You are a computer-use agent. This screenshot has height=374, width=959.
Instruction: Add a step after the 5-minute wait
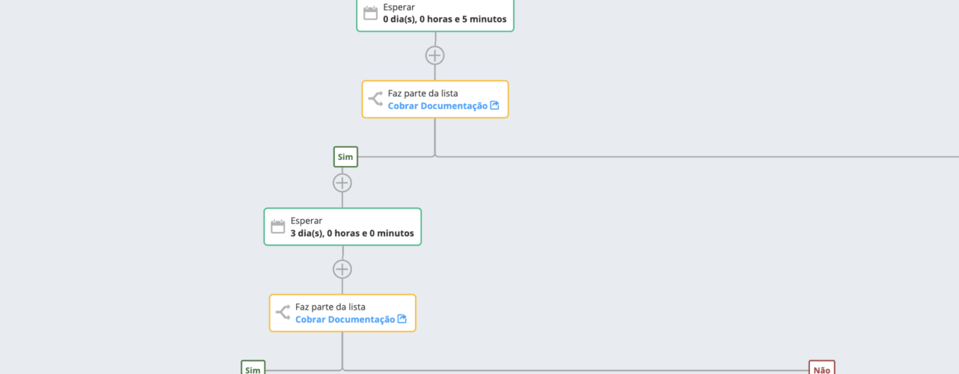click(x=435, y=55)
